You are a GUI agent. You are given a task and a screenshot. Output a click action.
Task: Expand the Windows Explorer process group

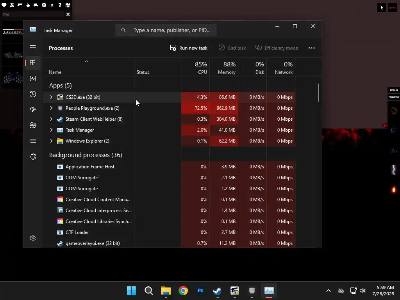tap(51, 141)
